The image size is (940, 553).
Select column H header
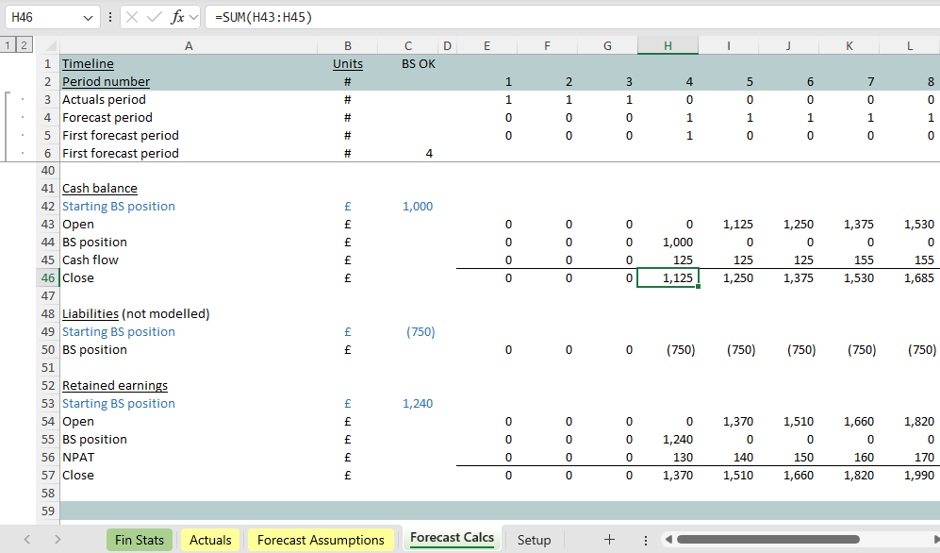[x=668, y=45]
